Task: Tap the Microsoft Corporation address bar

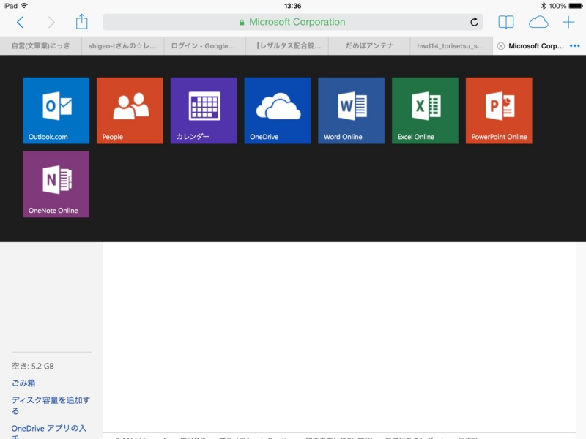Action: pyautogui.click(x=292, y=22)
